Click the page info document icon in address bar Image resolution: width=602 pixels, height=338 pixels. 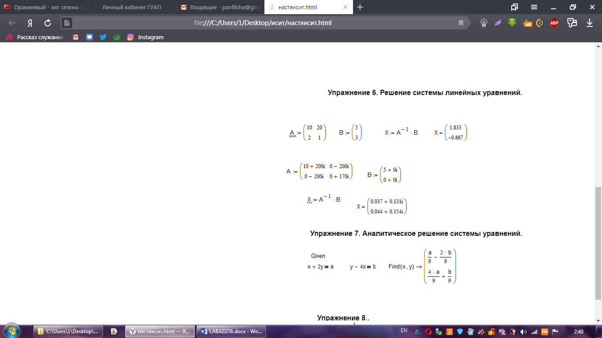67,23
